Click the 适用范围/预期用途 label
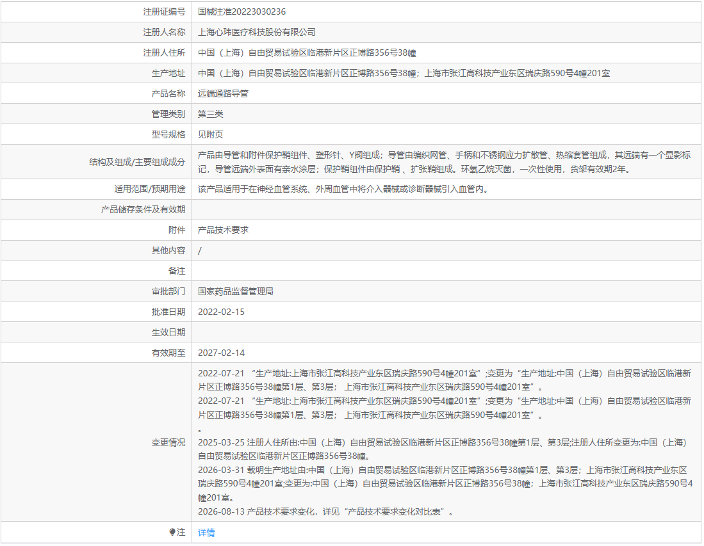The width and height of the screenshot is (704, 546). click(149, 189)
